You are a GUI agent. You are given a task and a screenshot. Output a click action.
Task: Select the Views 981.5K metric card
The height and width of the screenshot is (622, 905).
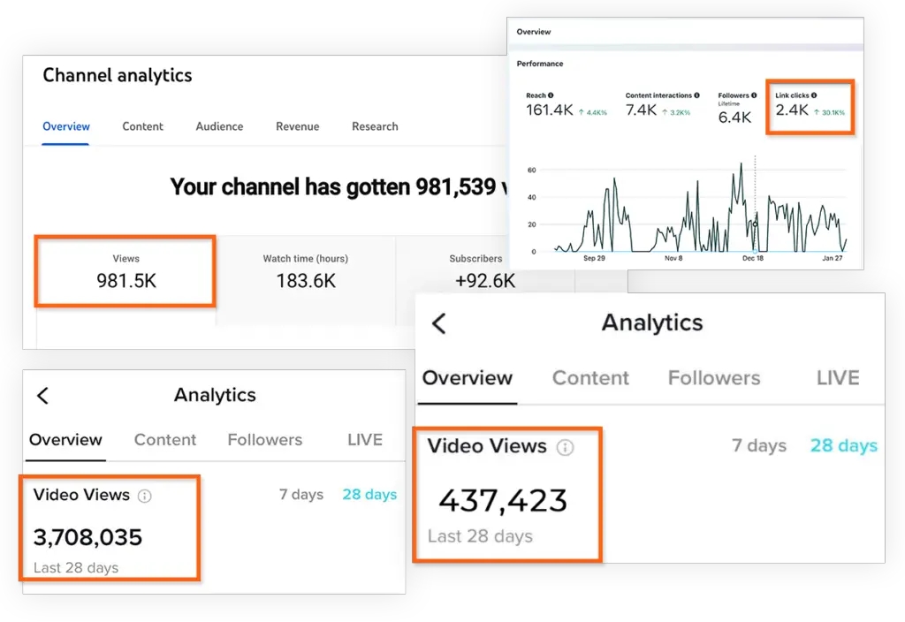tap(125, 270)
